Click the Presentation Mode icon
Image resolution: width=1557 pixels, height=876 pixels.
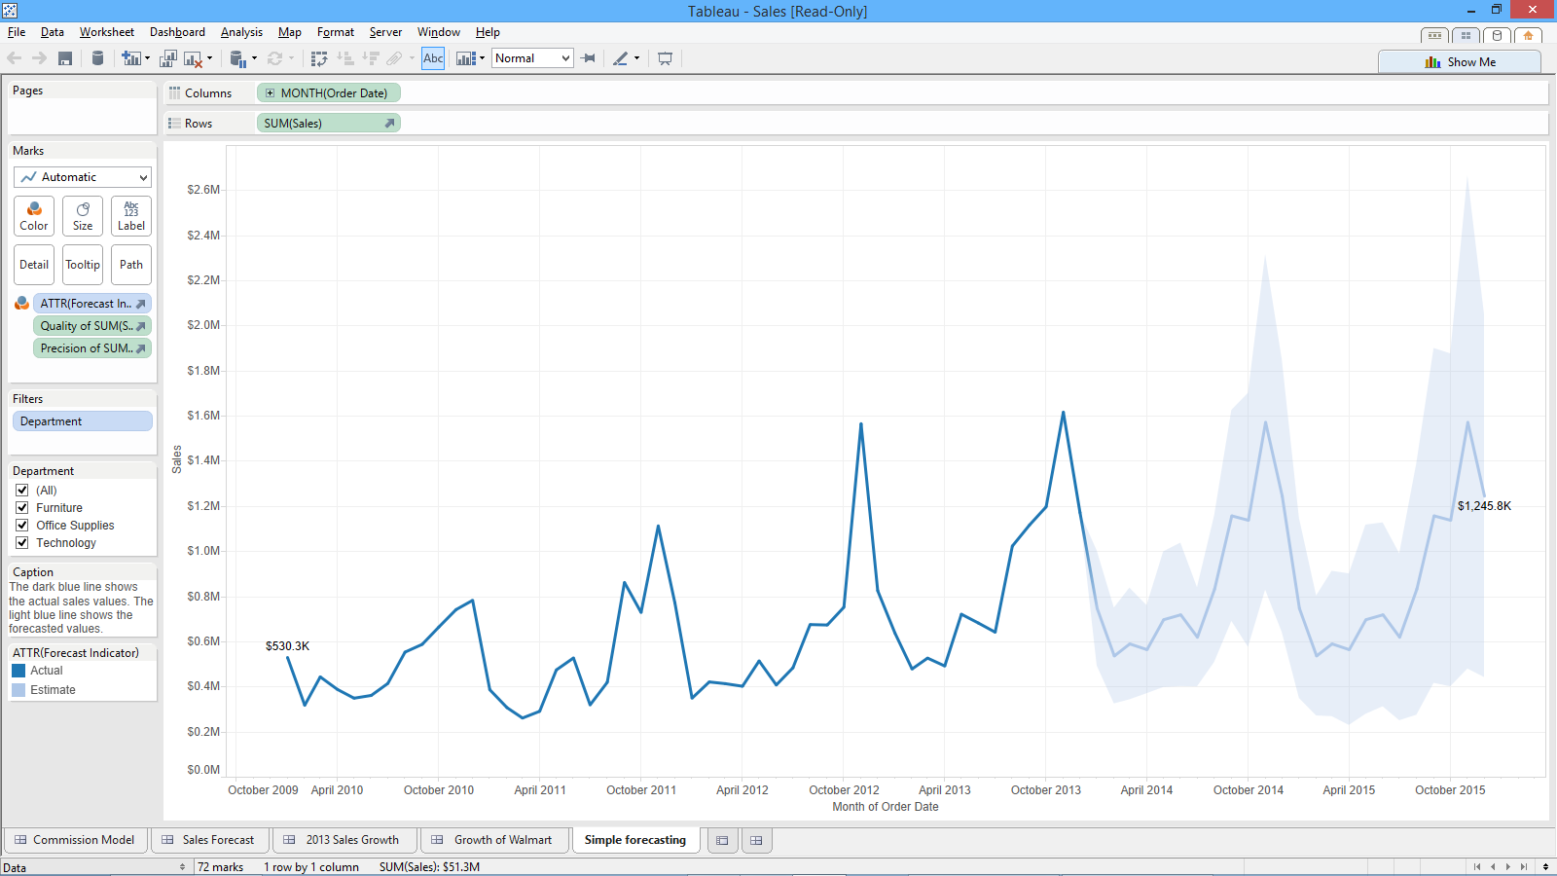[665, 58]
